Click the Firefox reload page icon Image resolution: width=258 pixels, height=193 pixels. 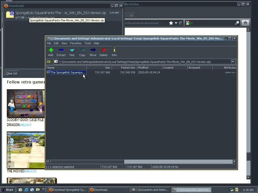[180, 23]
